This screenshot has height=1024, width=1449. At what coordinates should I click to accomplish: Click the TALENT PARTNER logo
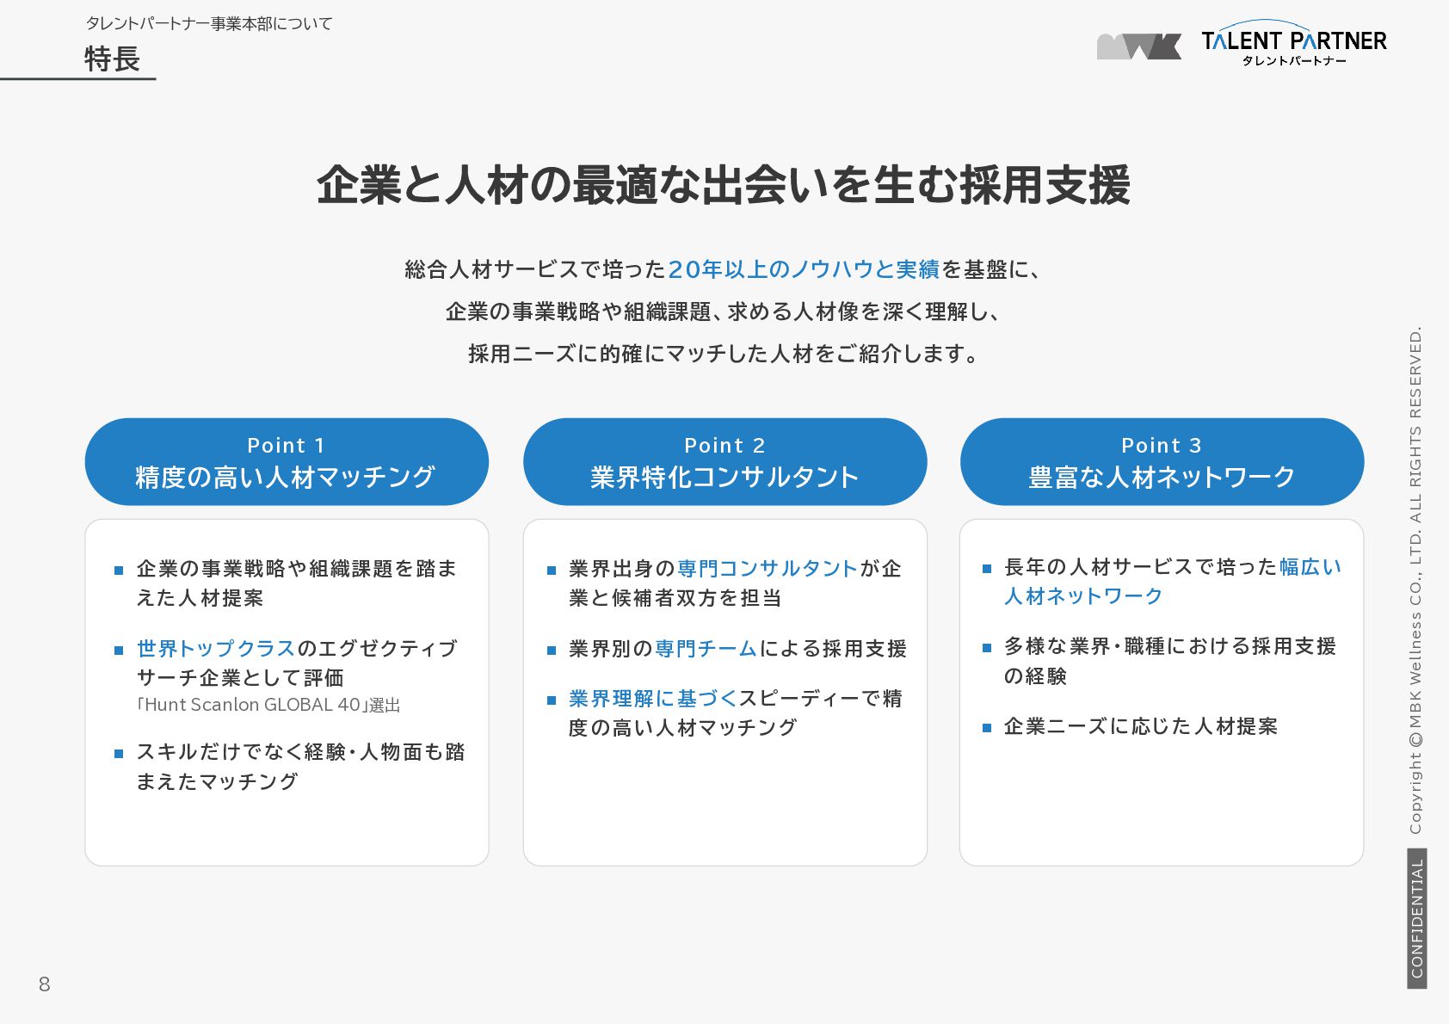tap(1294, 44)
